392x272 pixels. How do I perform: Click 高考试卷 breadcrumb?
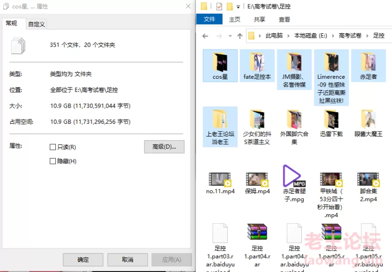coord(350,36)
